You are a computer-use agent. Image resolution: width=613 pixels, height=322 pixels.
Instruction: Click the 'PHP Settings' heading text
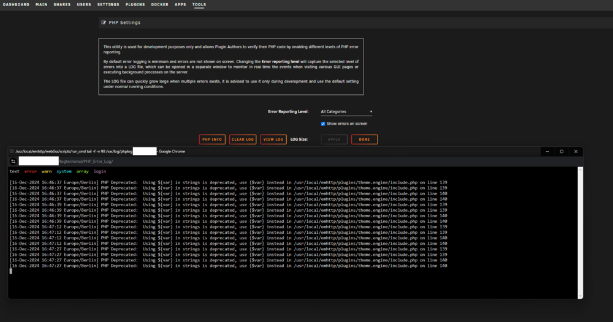coord(124,23)
